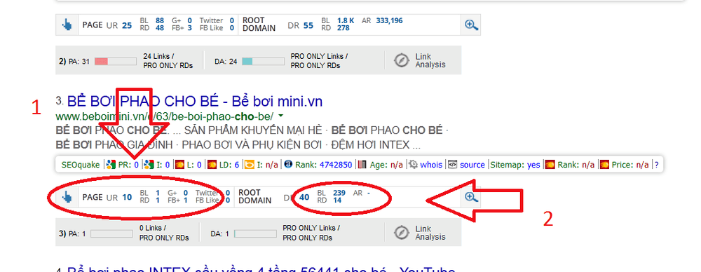Click the Google icon beside PR: 0
This screenshot has width=701, height=272.
click(111, 165)
